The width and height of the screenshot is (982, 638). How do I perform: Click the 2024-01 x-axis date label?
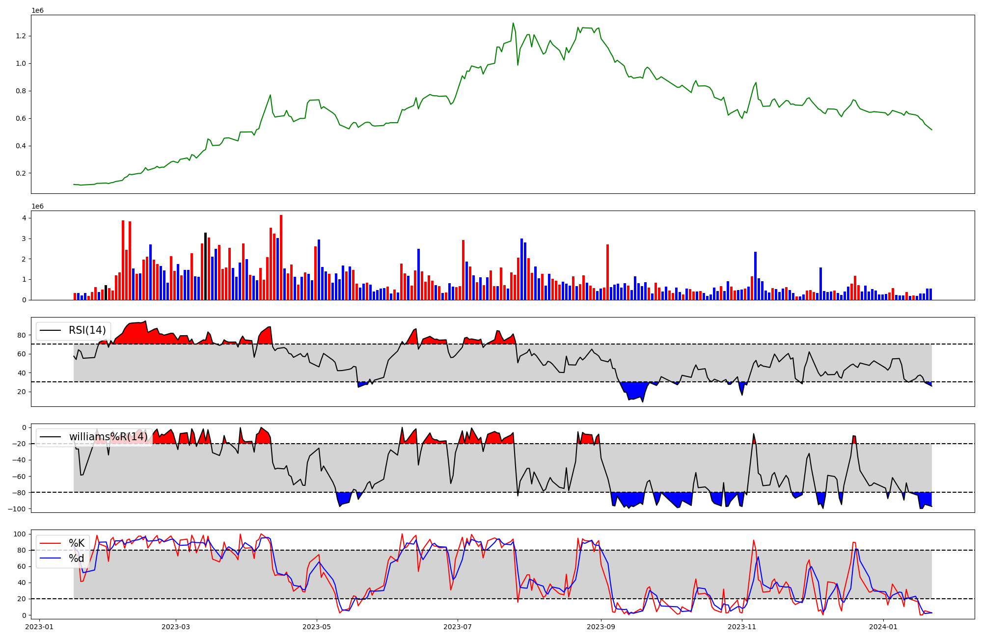click(x=883, y=627)
